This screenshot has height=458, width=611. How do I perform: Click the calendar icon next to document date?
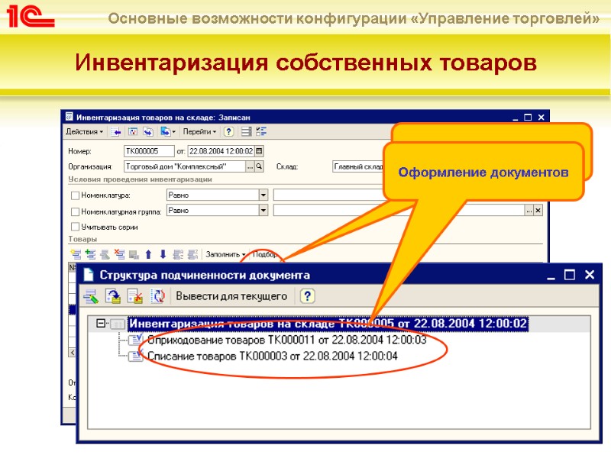(x=259, y=150)
